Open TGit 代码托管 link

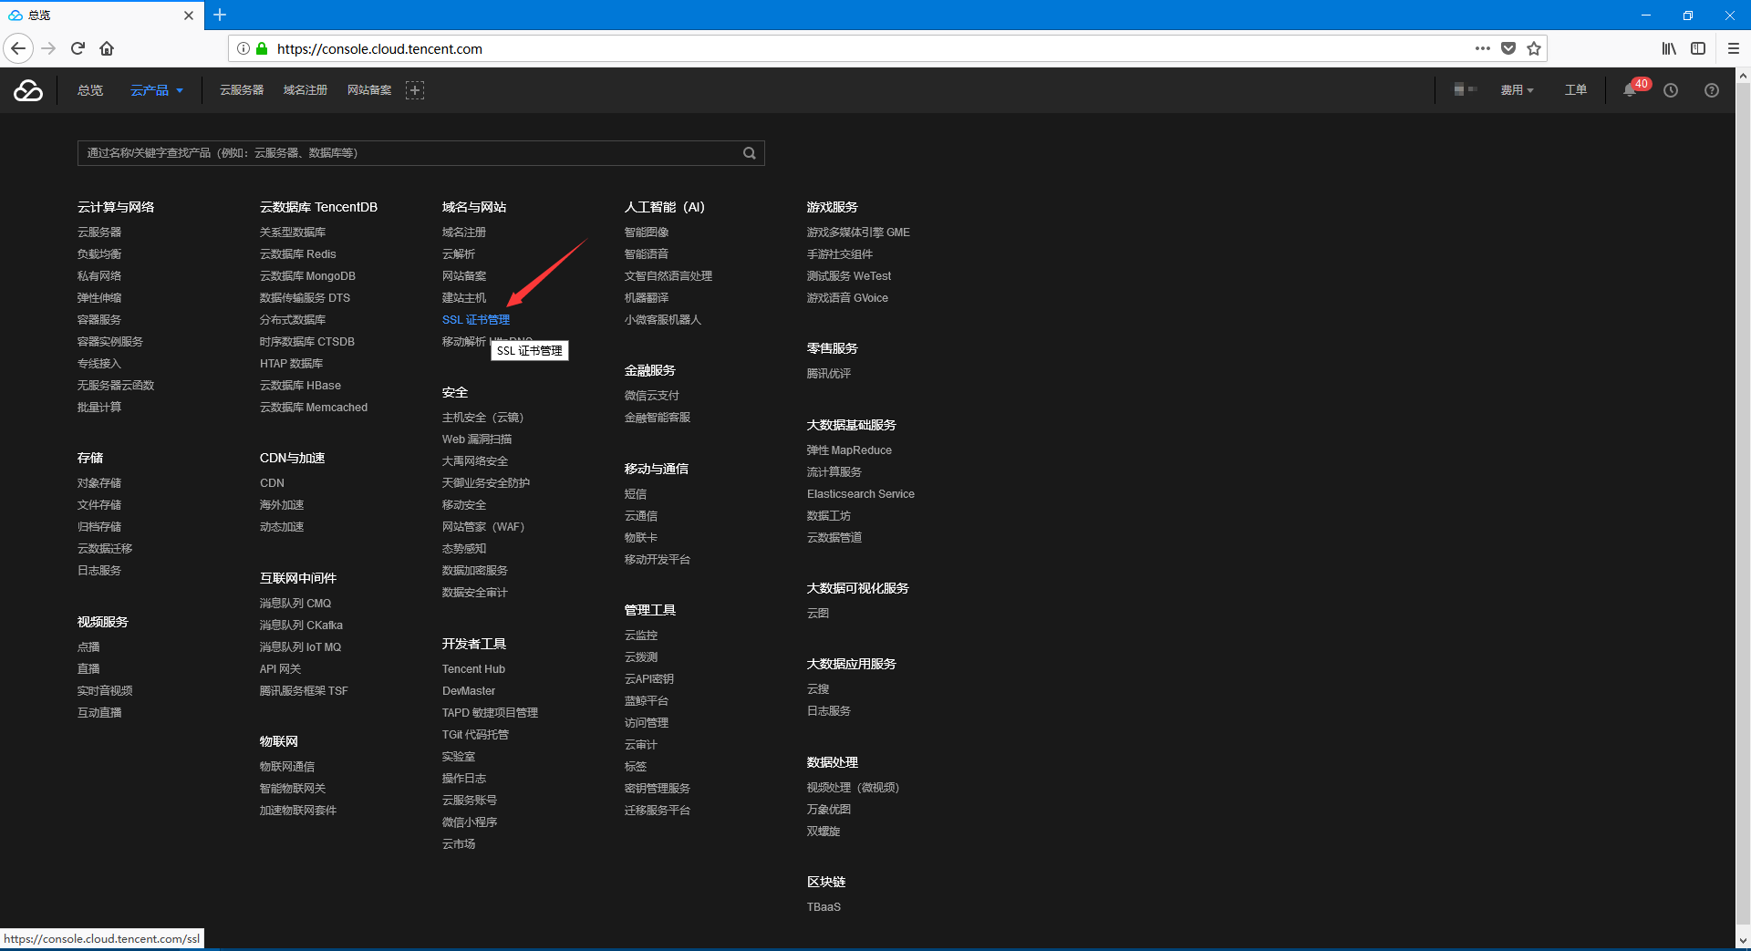click(x=475, y=735)
